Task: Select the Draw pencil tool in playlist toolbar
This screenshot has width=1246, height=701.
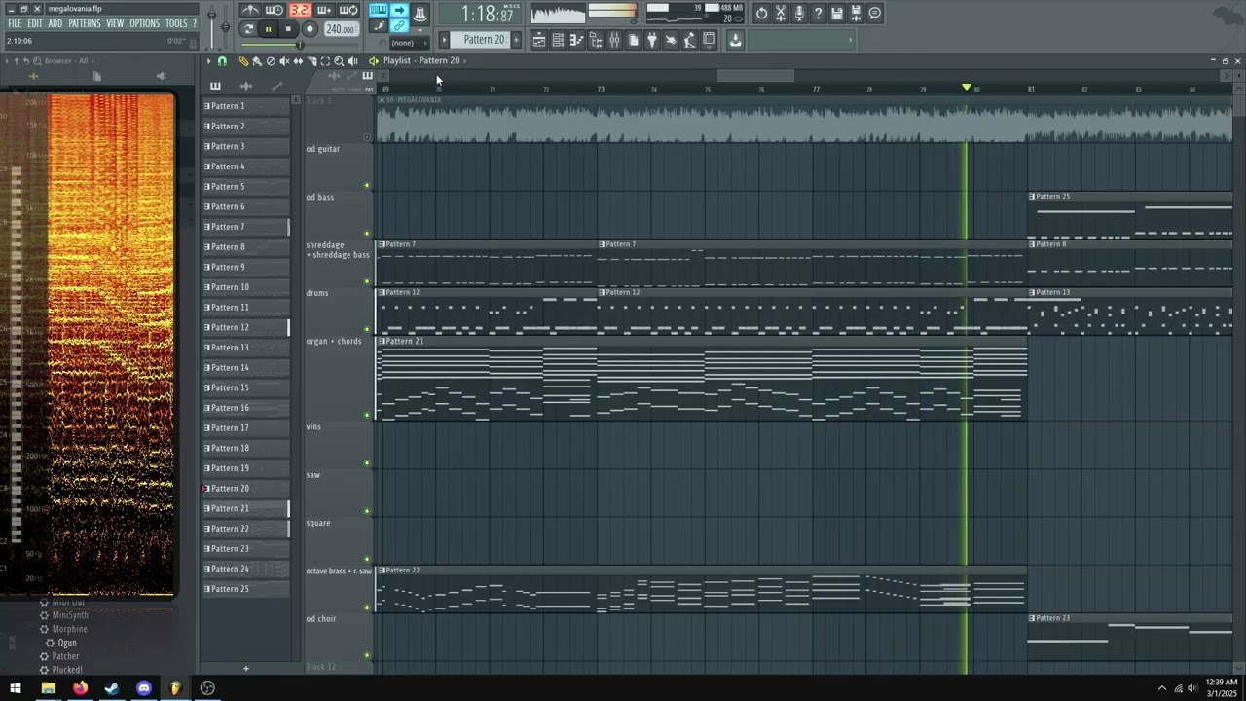Action: coord(243,60)
